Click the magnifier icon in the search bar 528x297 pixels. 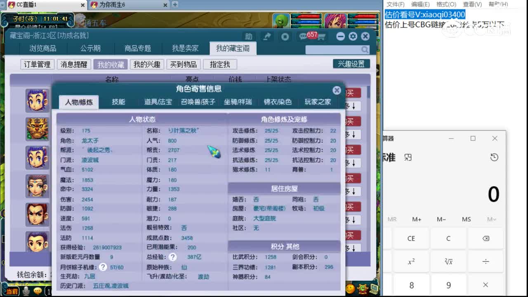pyautogui.click(x=365, y=49)
